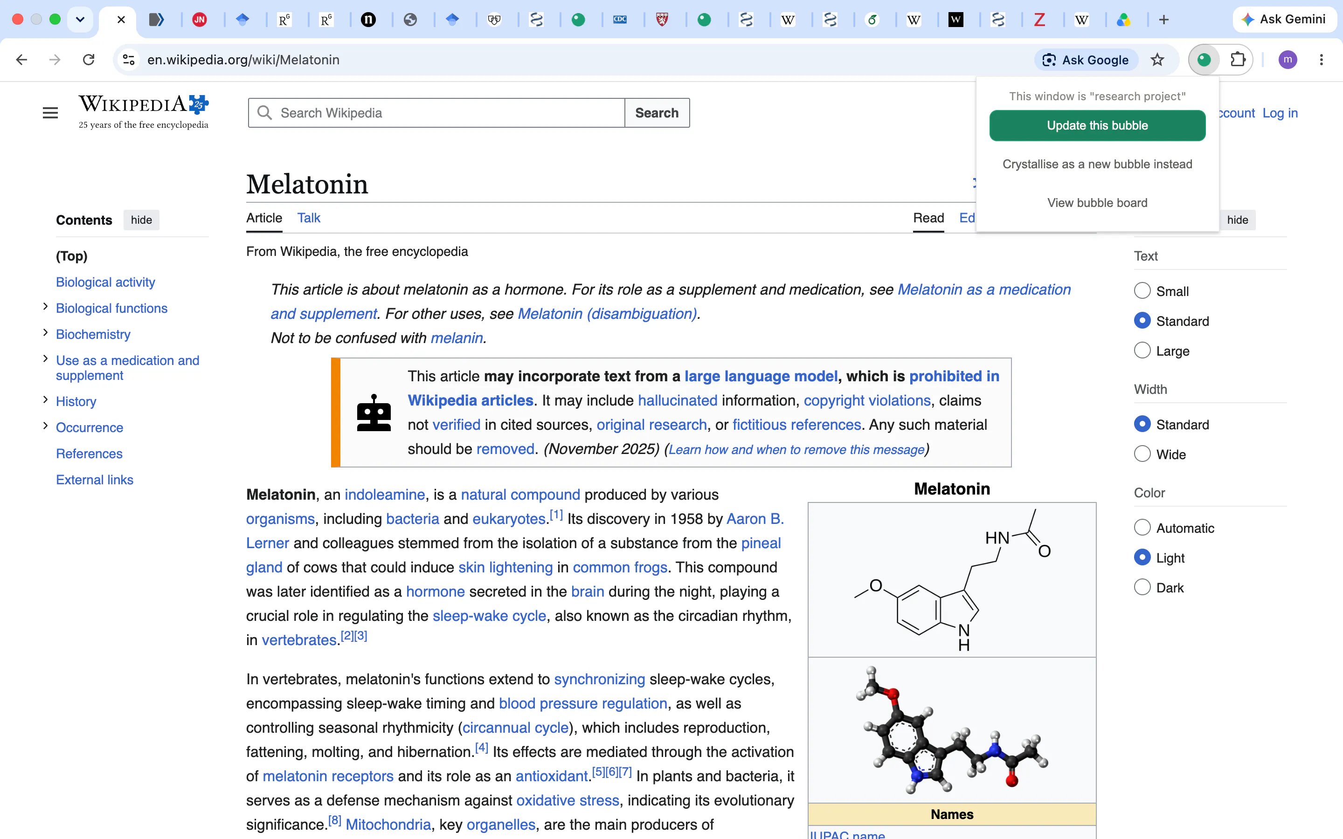Go back using the browser back arrow
This screenshot has width=1343, height=839.
coord(21,59)
